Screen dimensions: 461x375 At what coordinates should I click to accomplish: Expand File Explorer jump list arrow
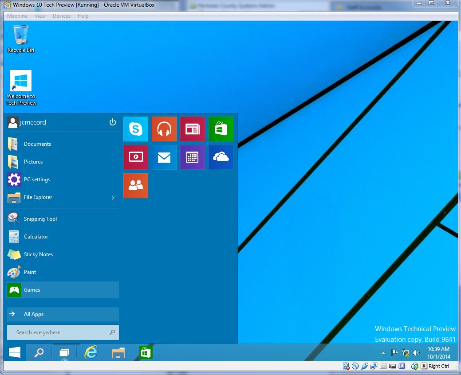point(113,198)
